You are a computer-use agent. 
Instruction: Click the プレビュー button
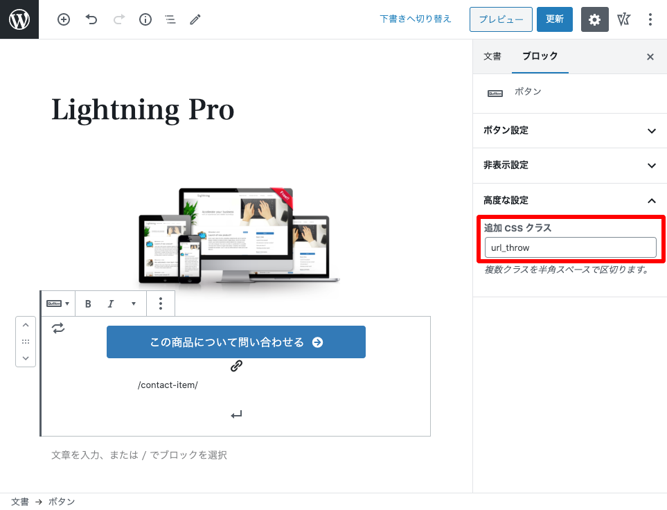pos(501,19)
